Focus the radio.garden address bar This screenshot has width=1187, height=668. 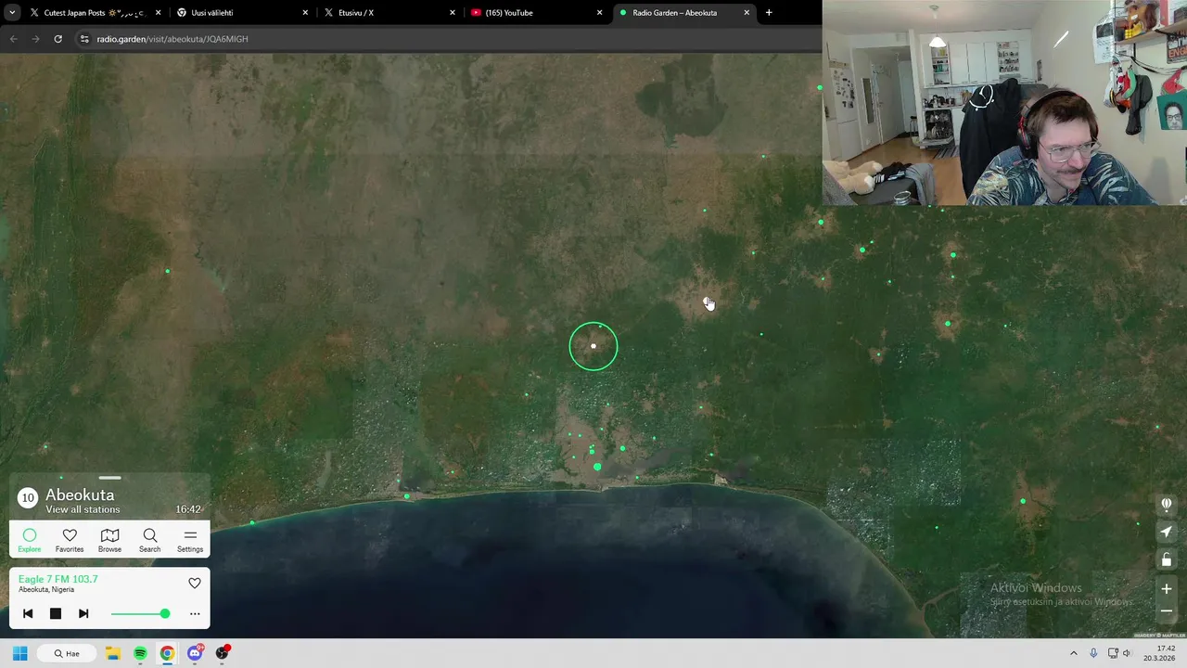coord(172,39)
